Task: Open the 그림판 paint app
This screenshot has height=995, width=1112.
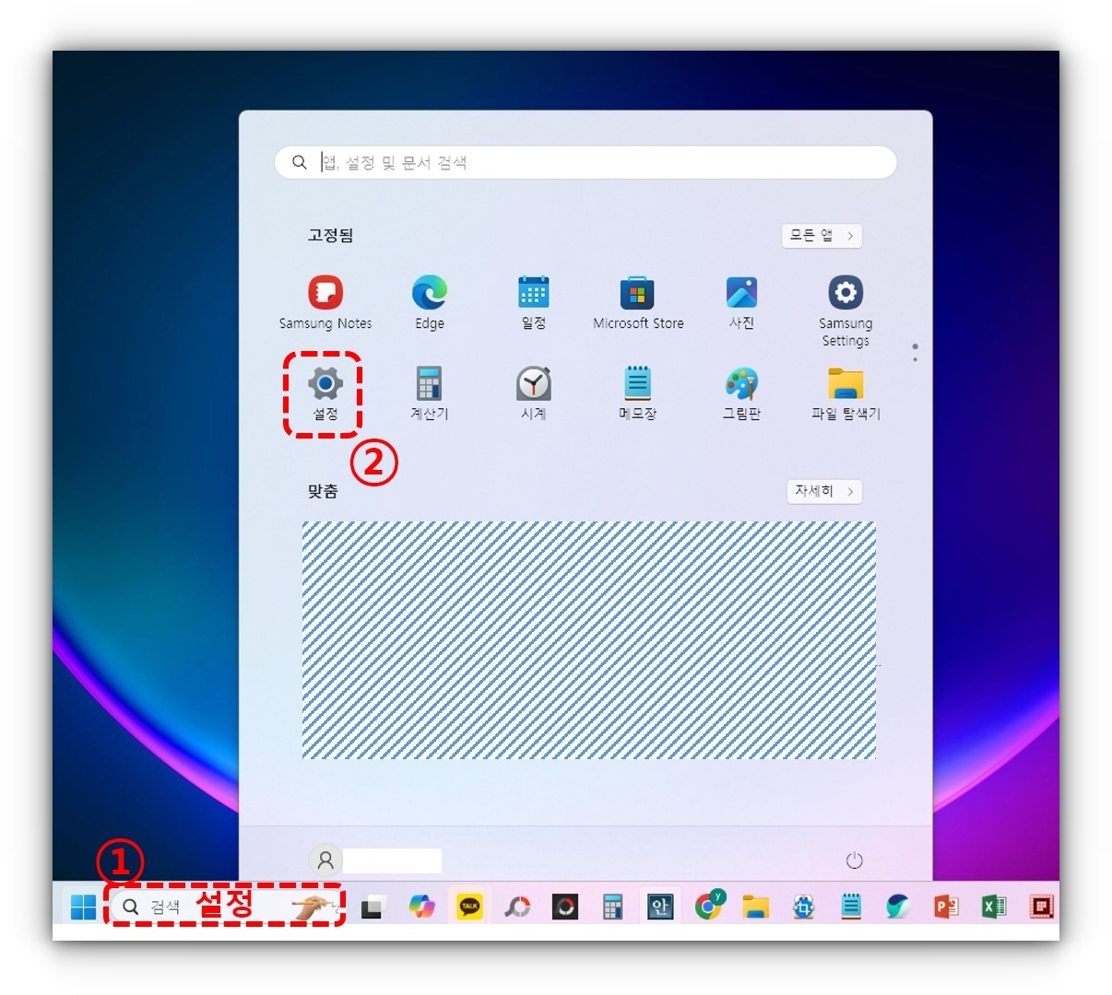Action: point(741,393)
